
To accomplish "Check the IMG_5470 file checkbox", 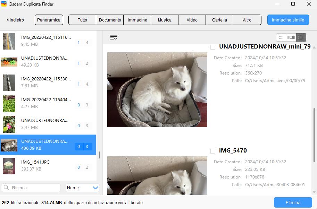I will (x=213, y=151).
